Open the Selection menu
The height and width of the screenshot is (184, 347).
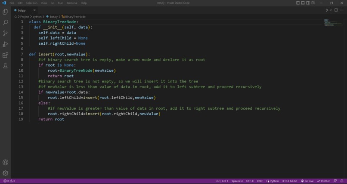tap(32, 3)
